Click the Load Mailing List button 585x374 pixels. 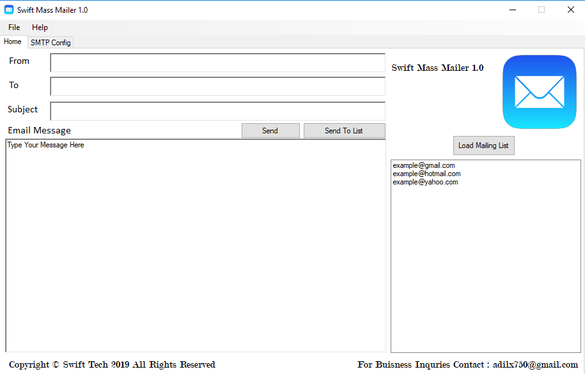point(483,146)
